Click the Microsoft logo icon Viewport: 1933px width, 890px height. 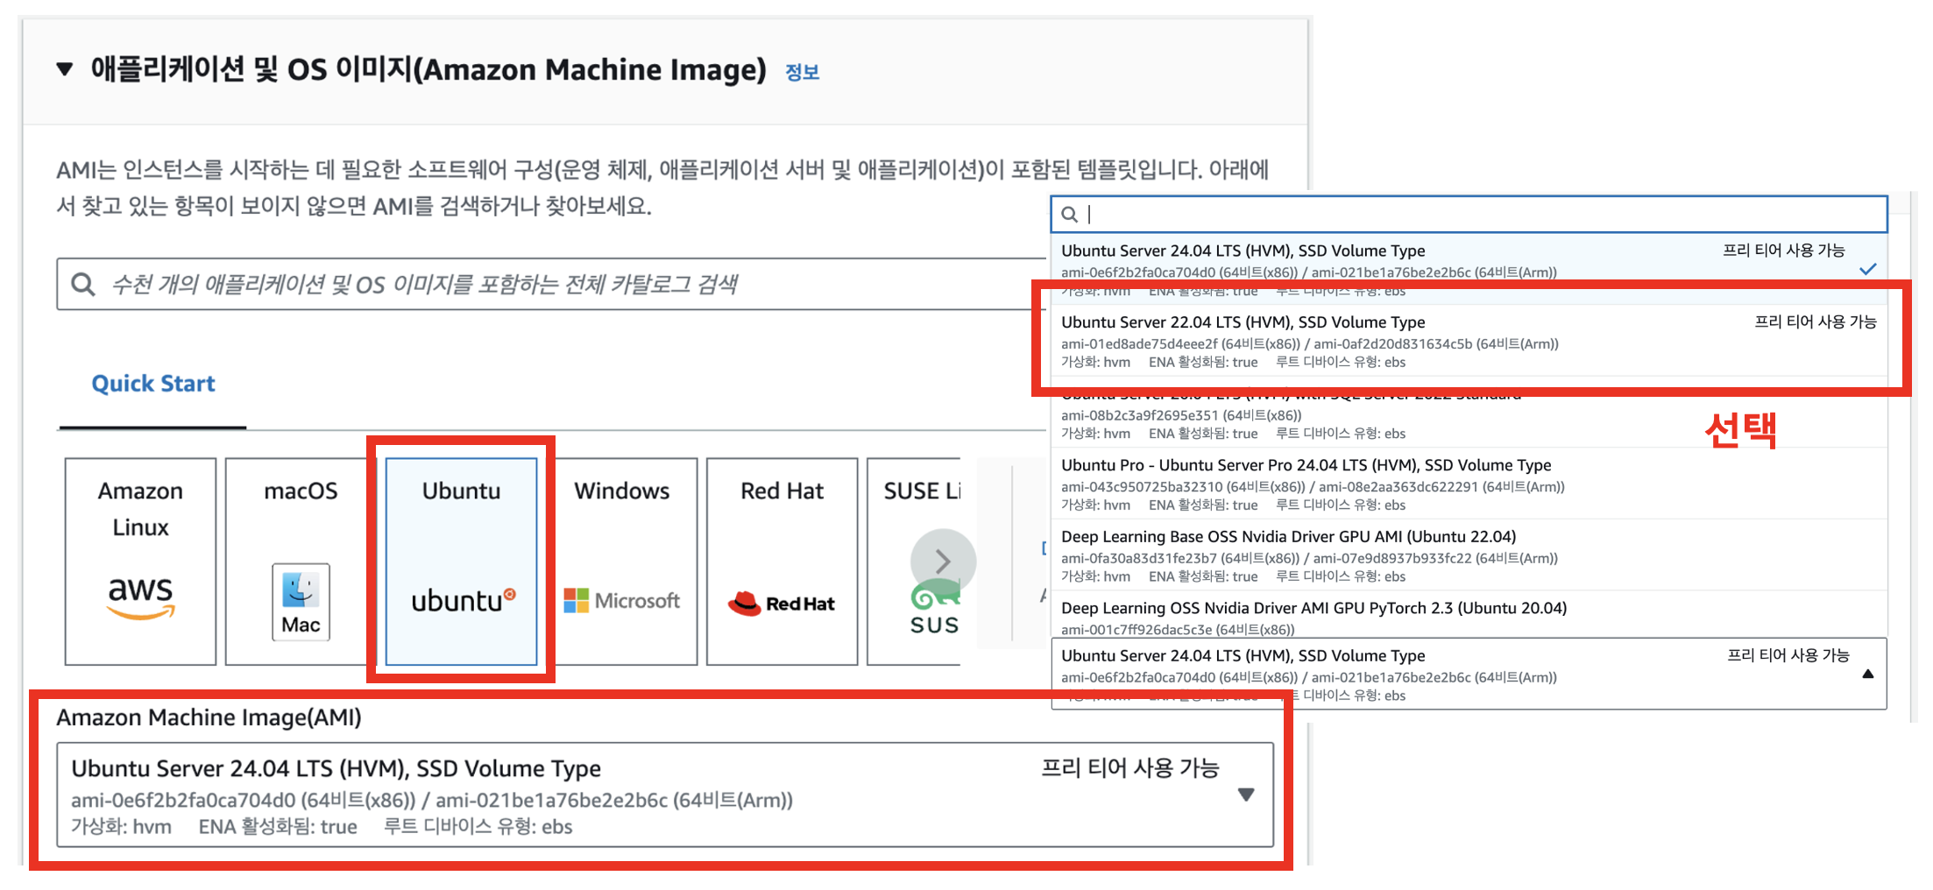click(622, 601)
